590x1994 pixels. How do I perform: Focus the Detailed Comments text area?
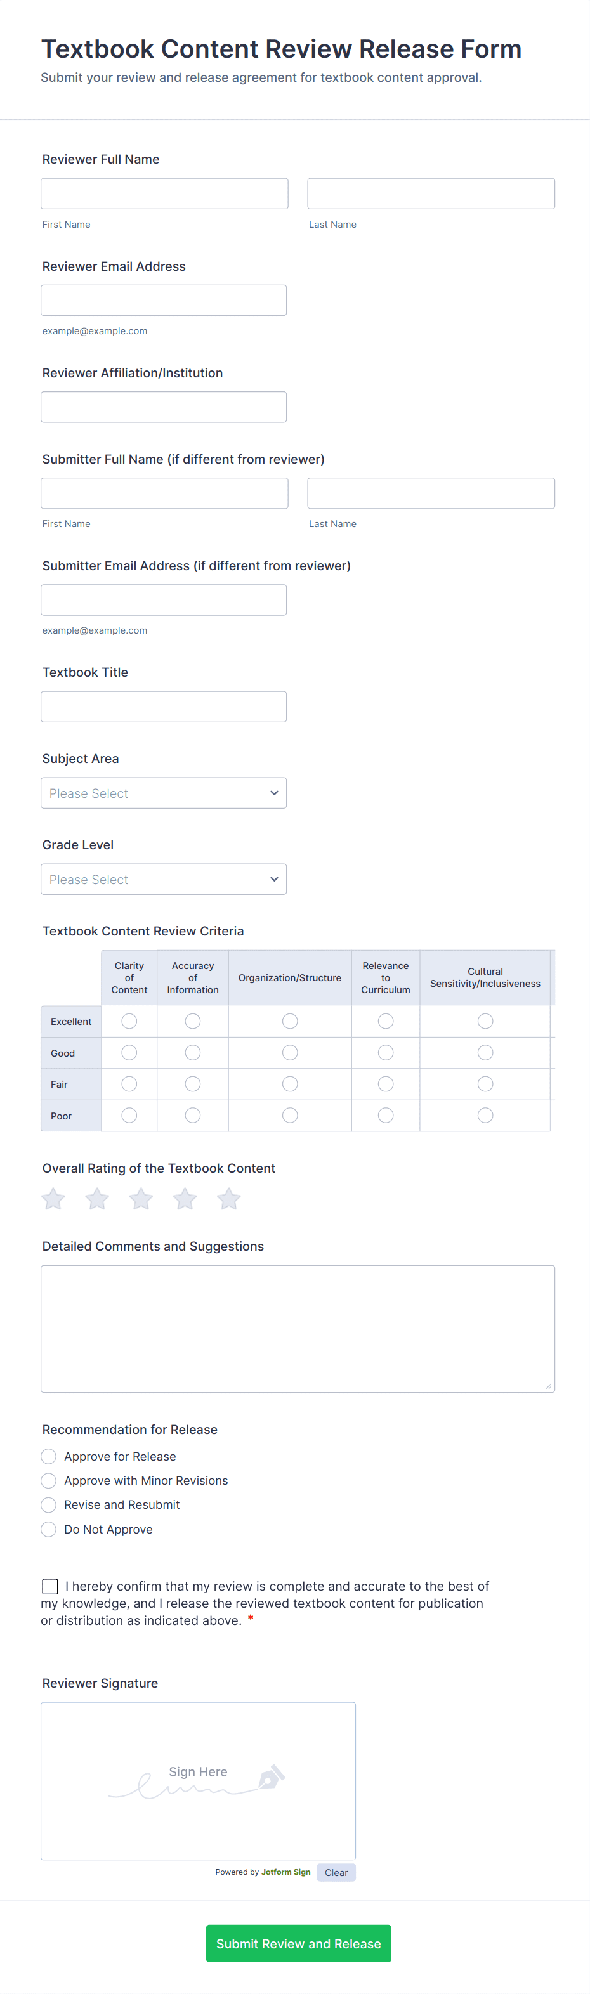[x=298, y=1328]
